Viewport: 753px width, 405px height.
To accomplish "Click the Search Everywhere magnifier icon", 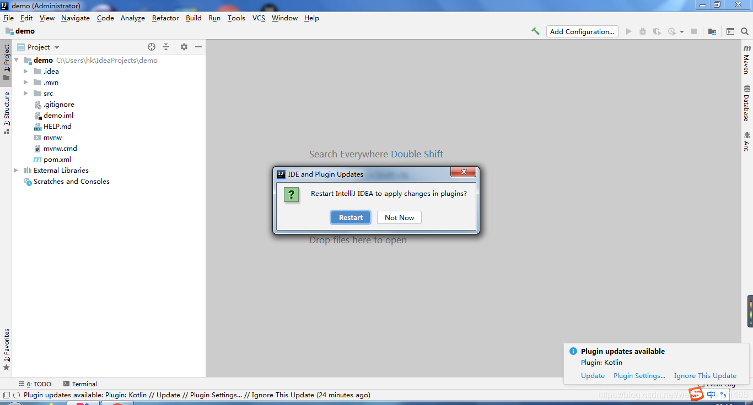I will [x=745, y=31].
